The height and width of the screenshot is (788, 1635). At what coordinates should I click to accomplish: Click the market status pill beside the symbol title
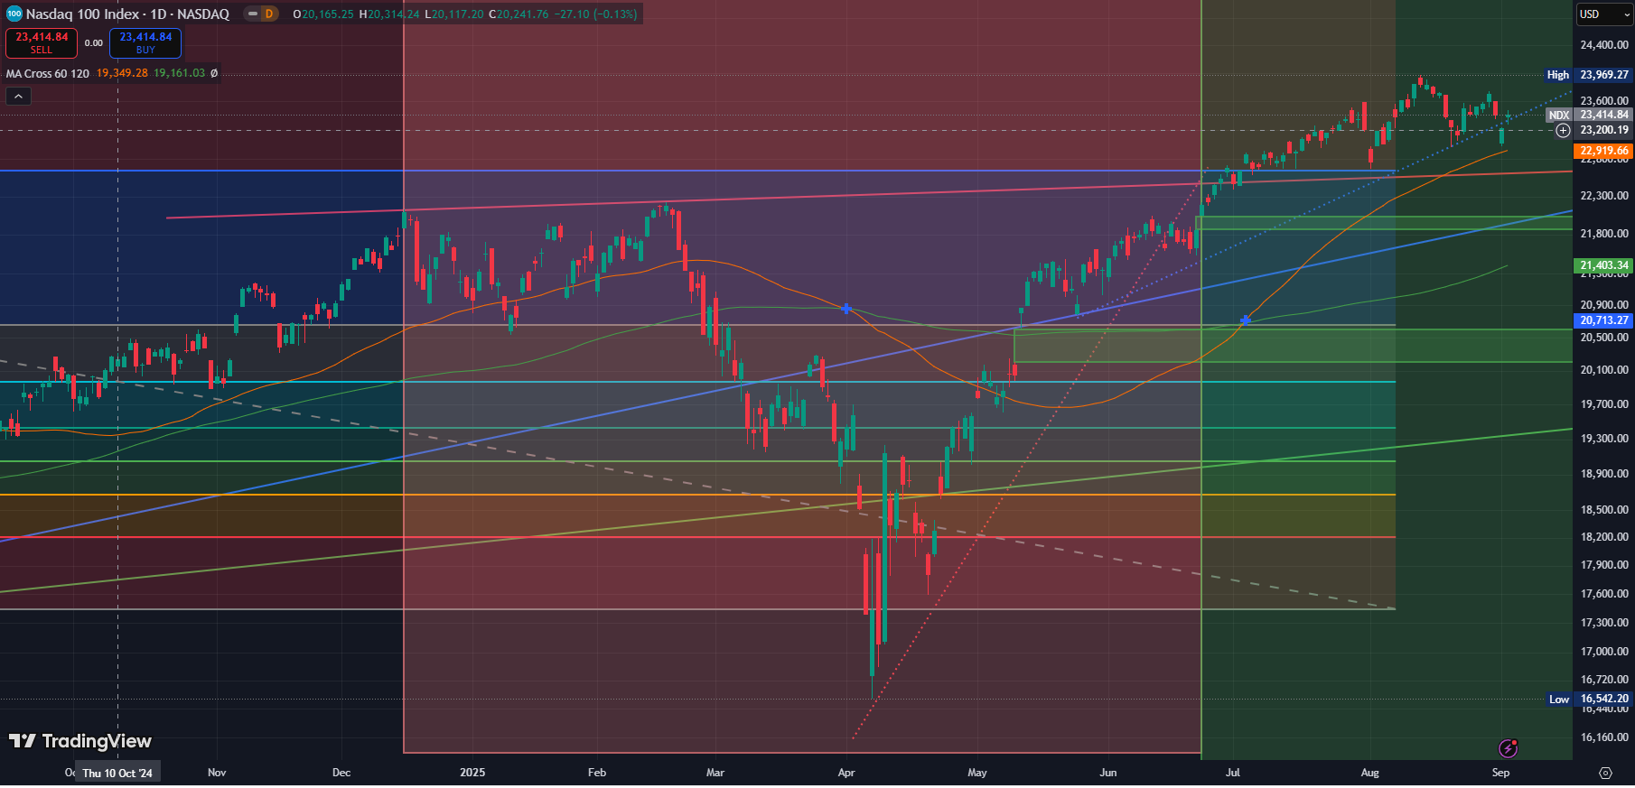coord(253,14)
